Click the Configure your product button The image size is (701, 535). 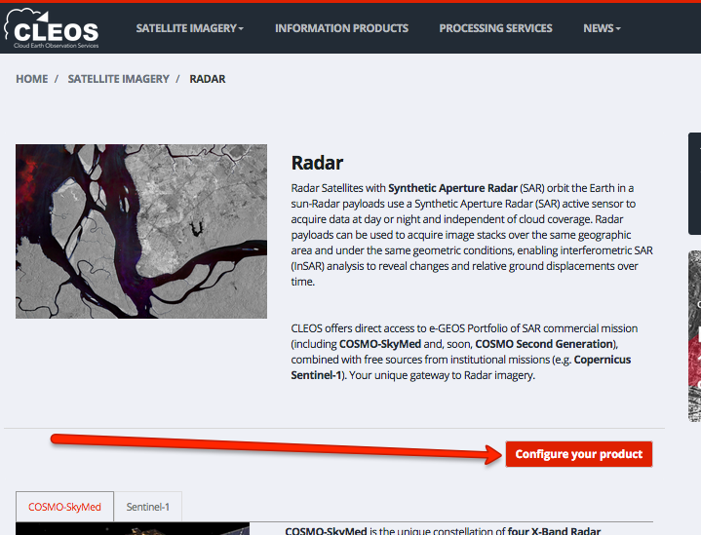[578, 454]
